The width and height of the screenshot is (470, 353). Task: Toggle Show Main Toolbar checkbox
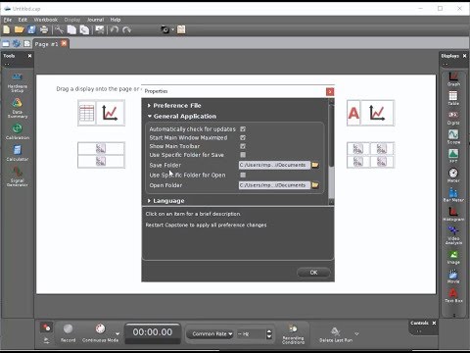pos(243,146)
